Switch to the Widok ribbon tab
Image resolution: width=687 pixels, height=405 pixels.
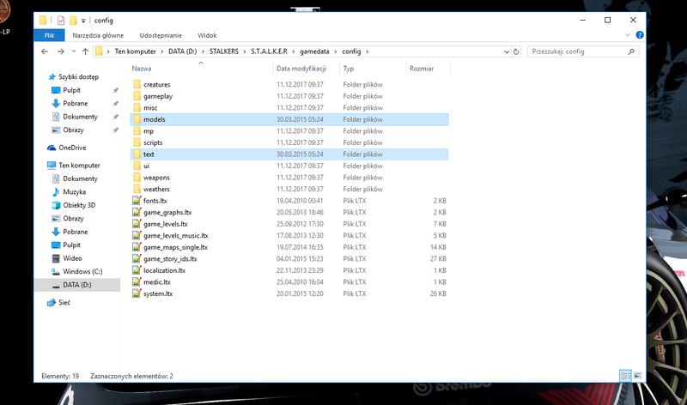207,35
